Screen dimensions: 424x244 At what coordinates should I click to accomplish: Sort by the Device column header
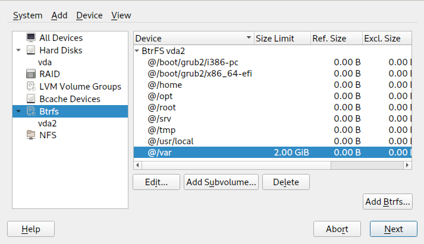click(x=190, y=39)
